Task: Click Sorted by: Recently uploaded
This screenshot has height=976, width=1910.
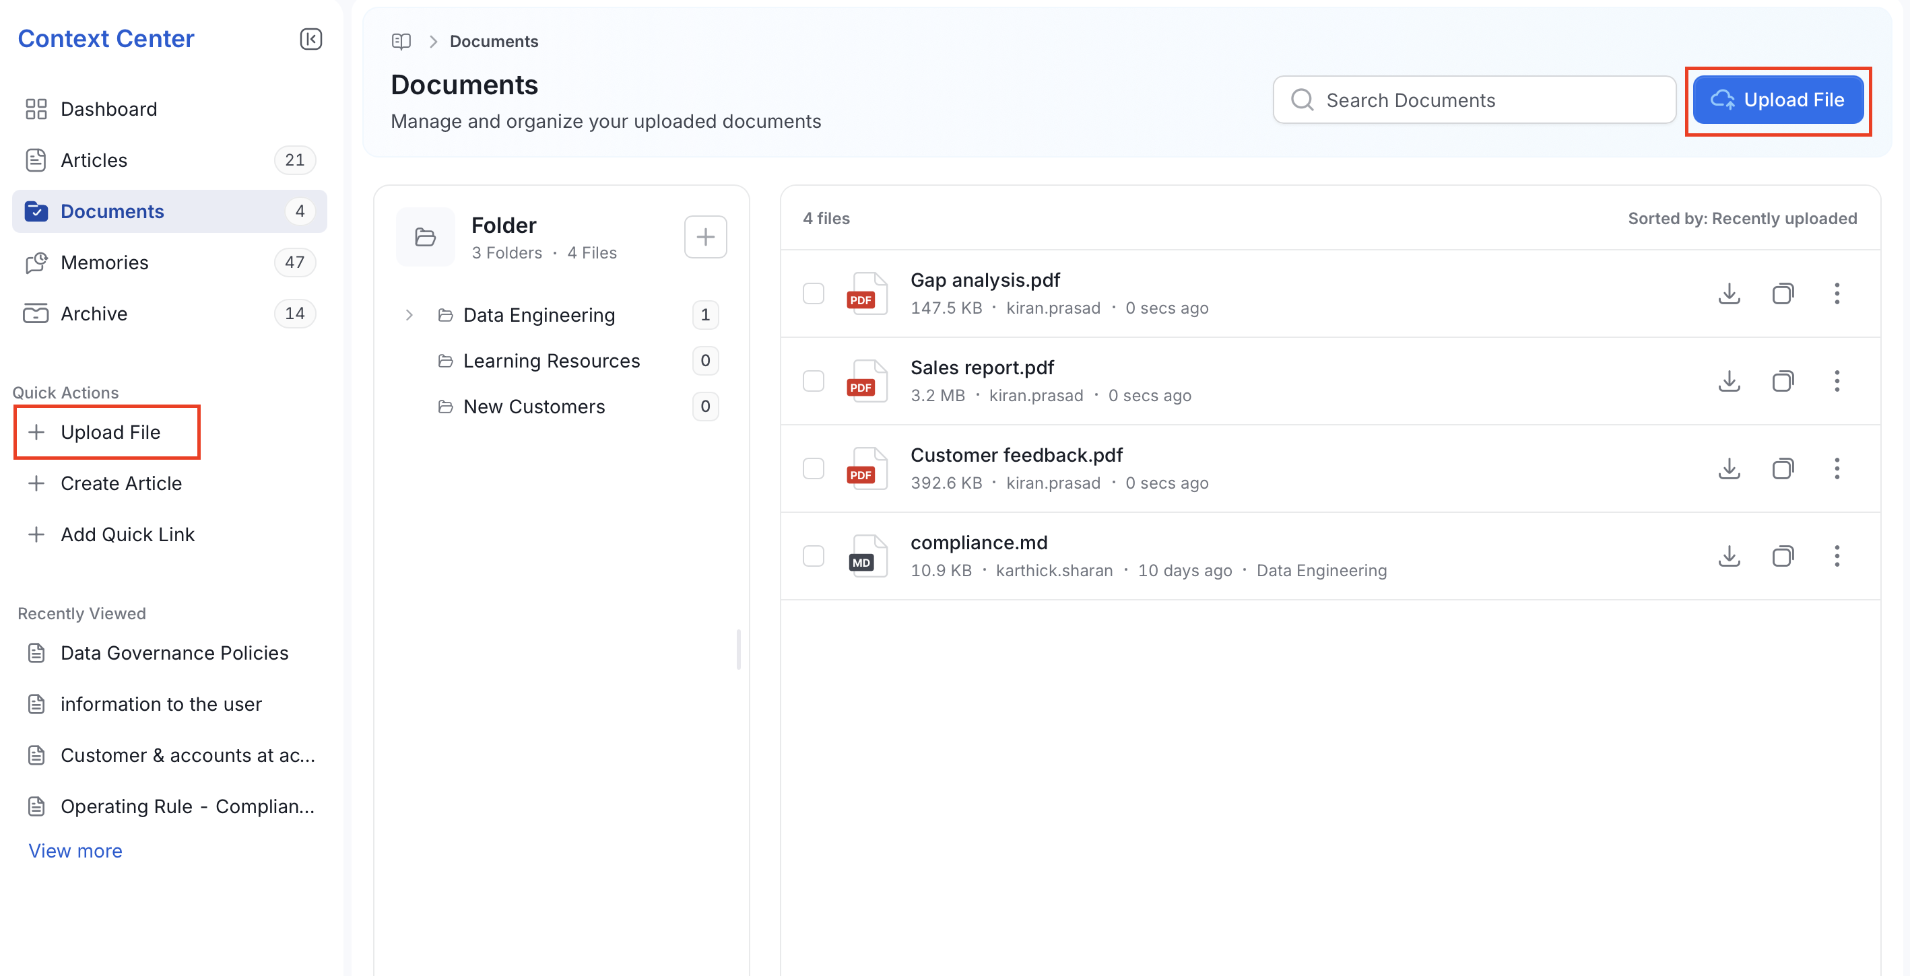Action: point(1742,219)
